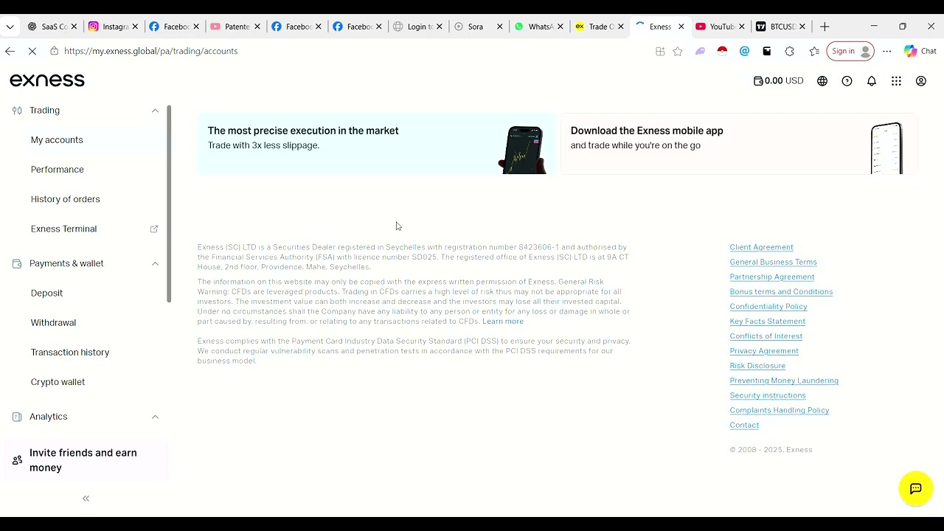Open General Business Terms link
This screenshot has width=944, height=531.
(773, 262)
